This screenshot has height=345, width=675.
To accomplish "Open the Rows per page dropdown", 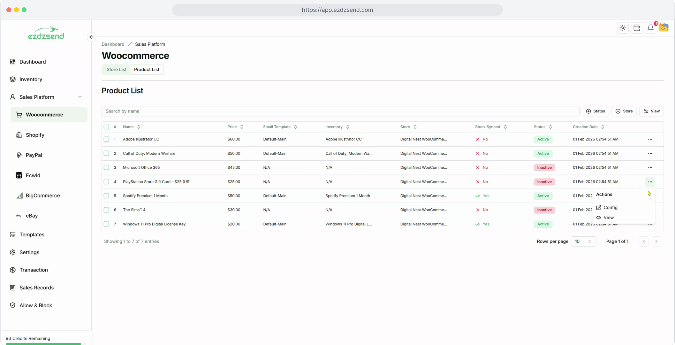I will pos(583,241).
